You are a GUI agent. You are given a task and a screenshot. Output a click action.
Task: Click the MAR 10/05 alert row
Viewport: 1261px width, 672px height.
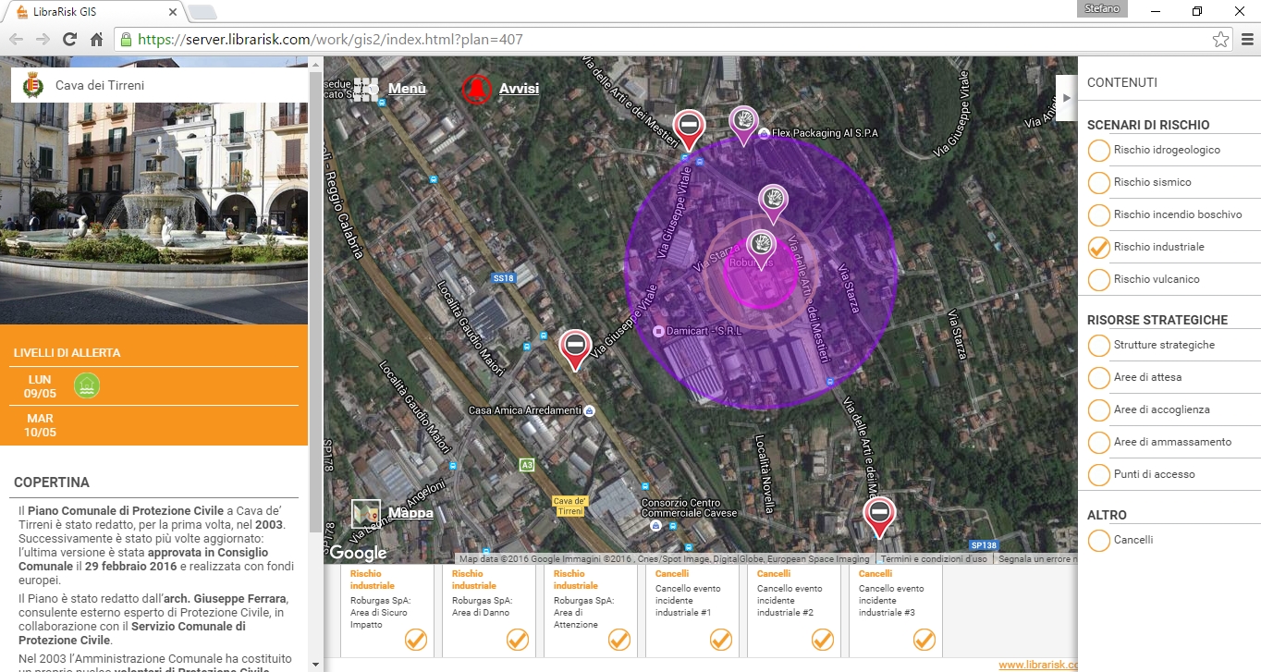click(x=153, y=425)
